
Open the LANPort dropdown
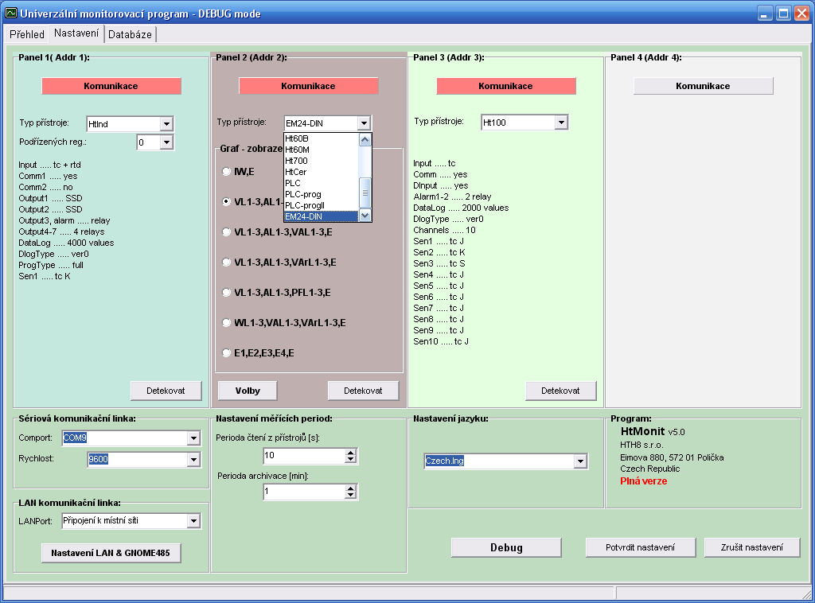[x=193, y=521]
